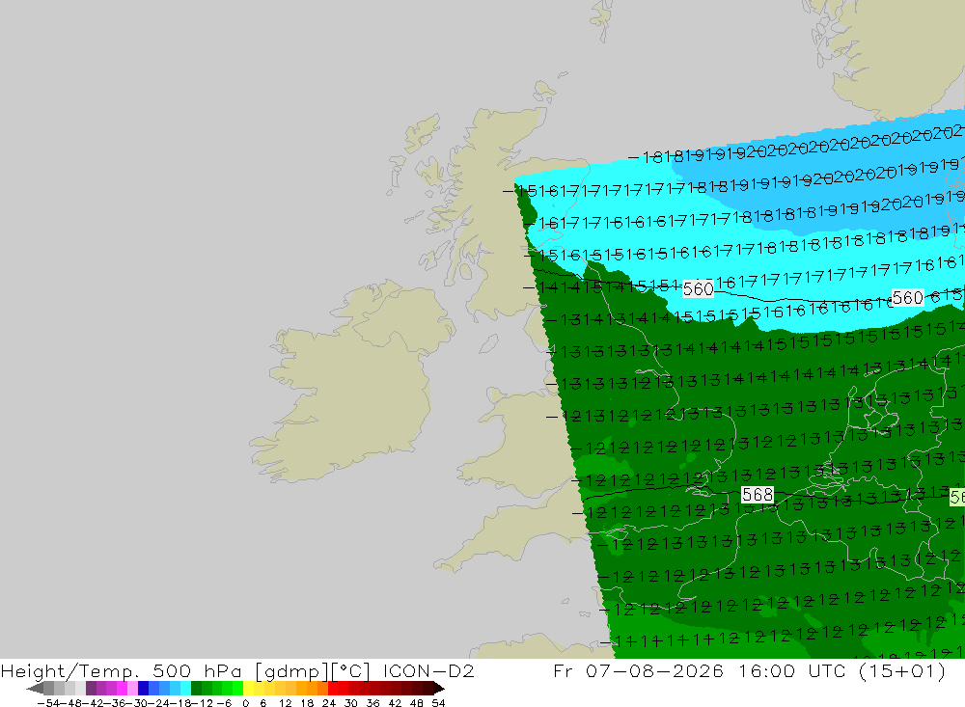The height and width of the screenshot is (707, 965).
Task: Pick the bright red swatch above 24
Action: click(333, 688)
